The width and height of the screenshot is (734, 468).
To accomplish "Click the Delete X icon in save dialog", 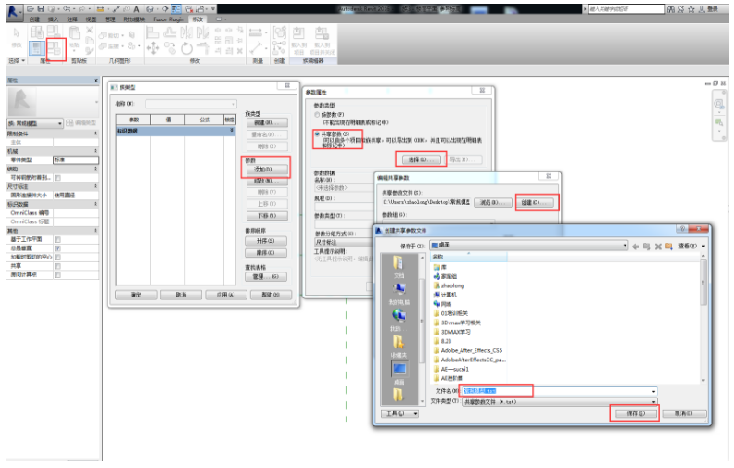I will click(658, 247).
